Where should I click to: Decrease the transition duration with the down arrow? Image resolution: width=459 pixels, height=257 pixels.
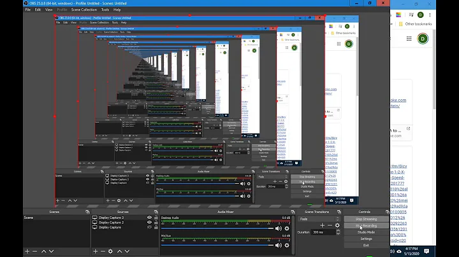coord(338,233)
